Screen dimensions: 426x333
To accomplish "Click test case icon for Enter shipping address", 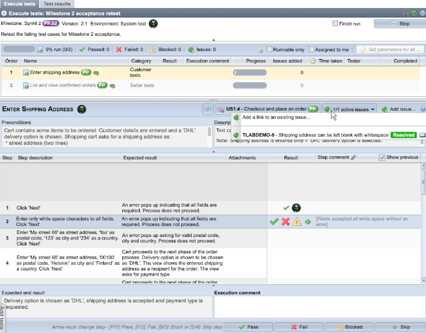I will [26, 72].
